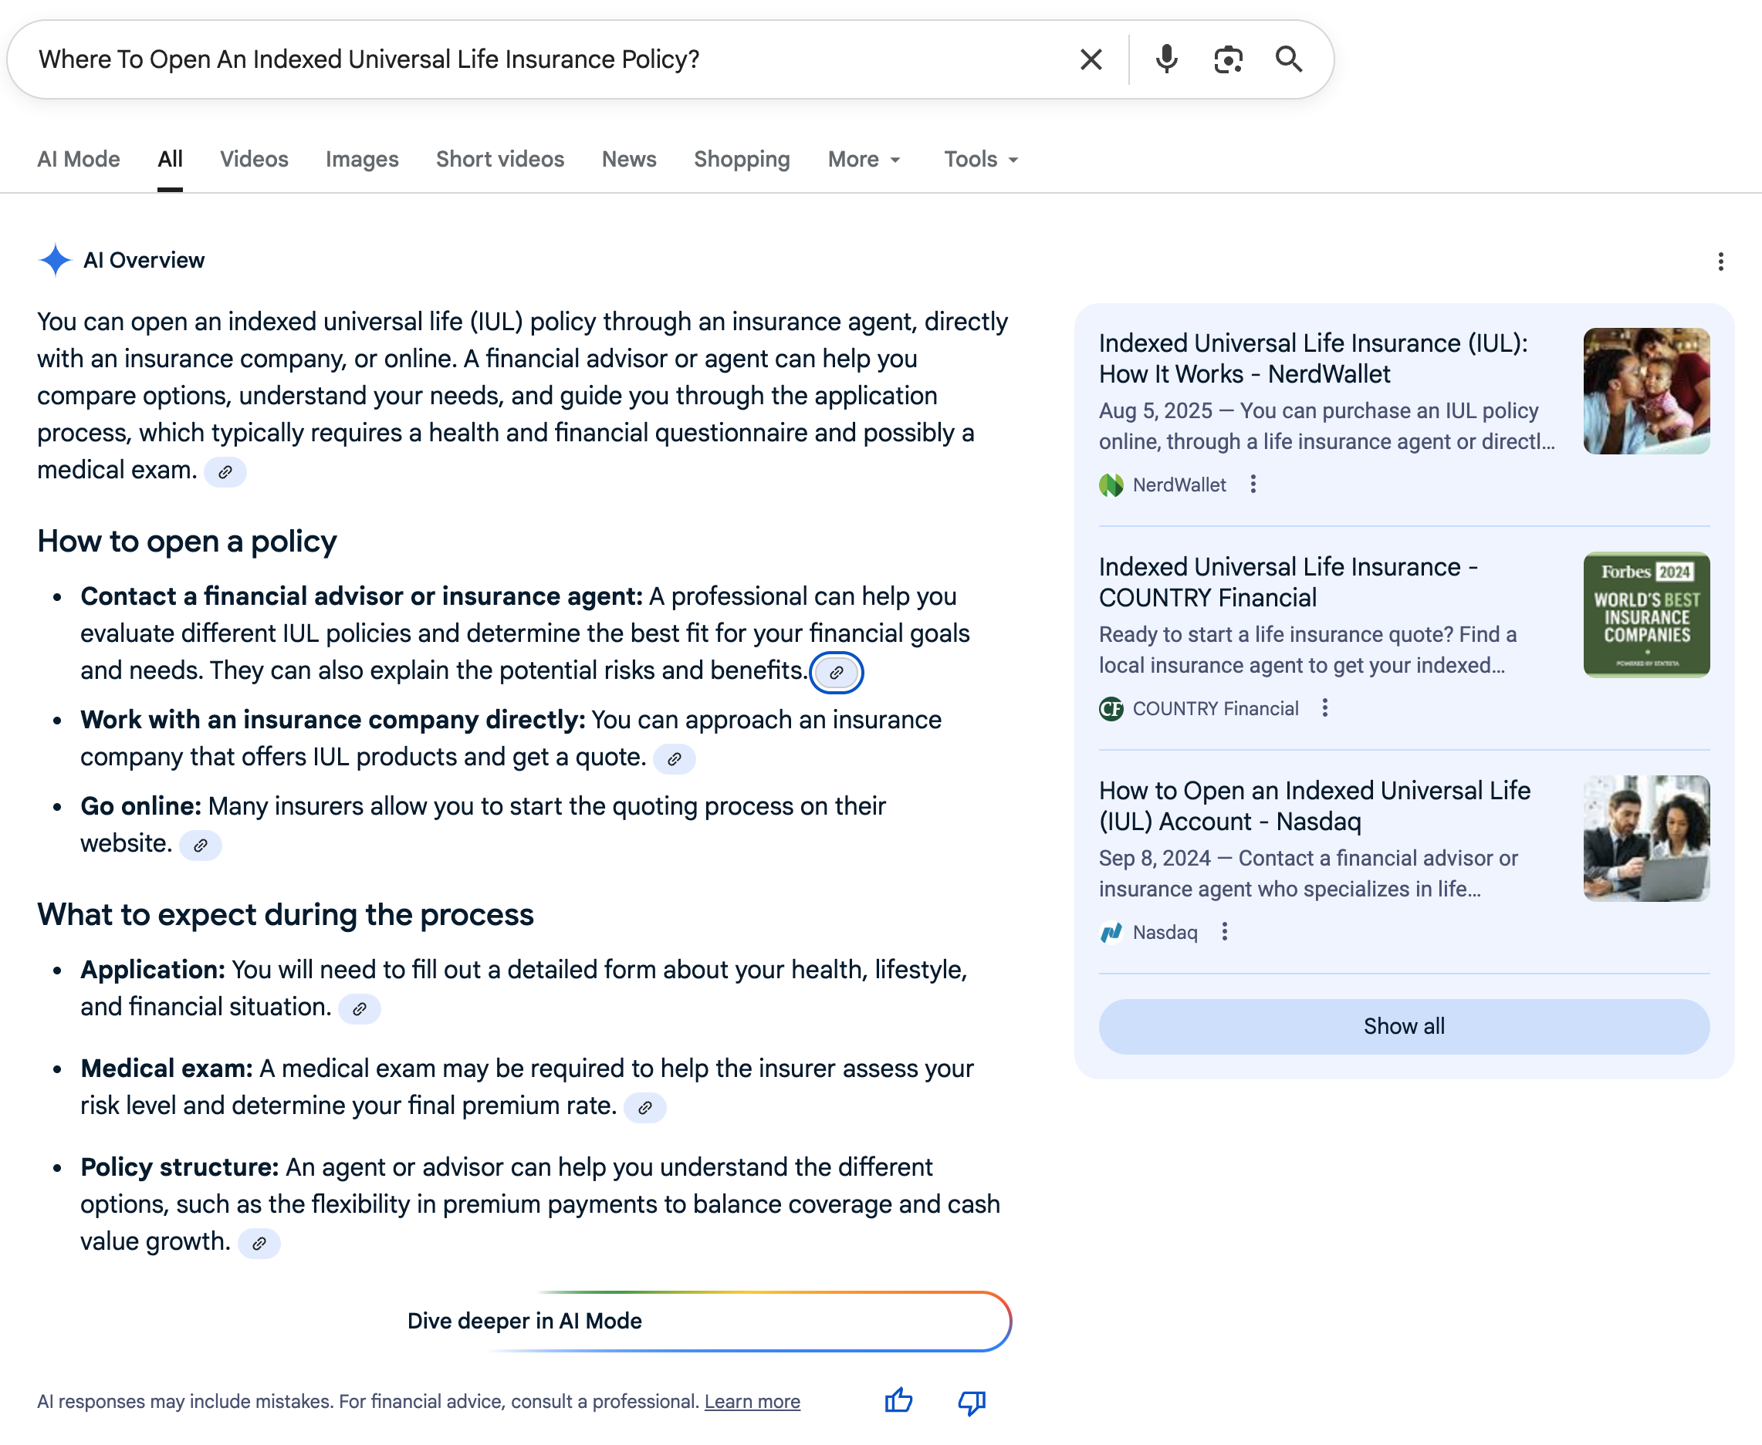Expand the Tools dropdown

[981, 159]
